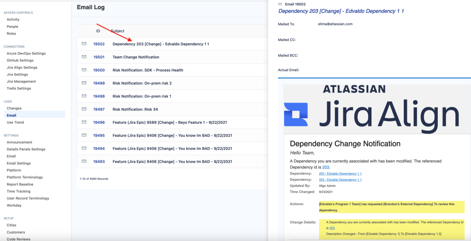Open email ID link 19501
Image resolution: width=471 pixels, height=241 pixels.
click(x=99, y=57)
